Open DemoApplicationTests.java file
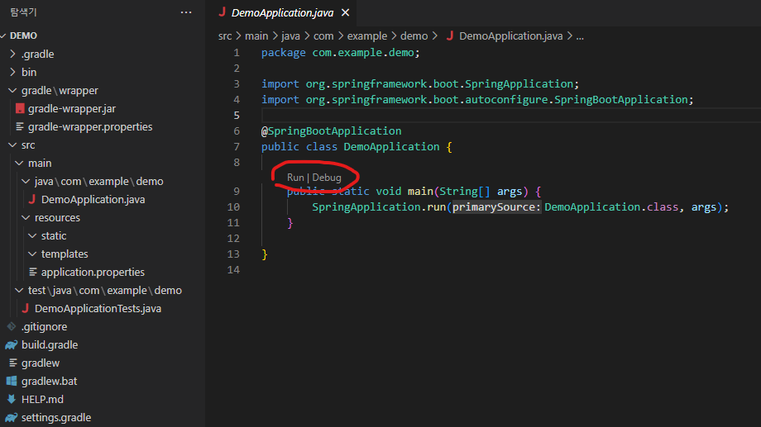This screenshot has height=427, width=761. click(98, 308)
